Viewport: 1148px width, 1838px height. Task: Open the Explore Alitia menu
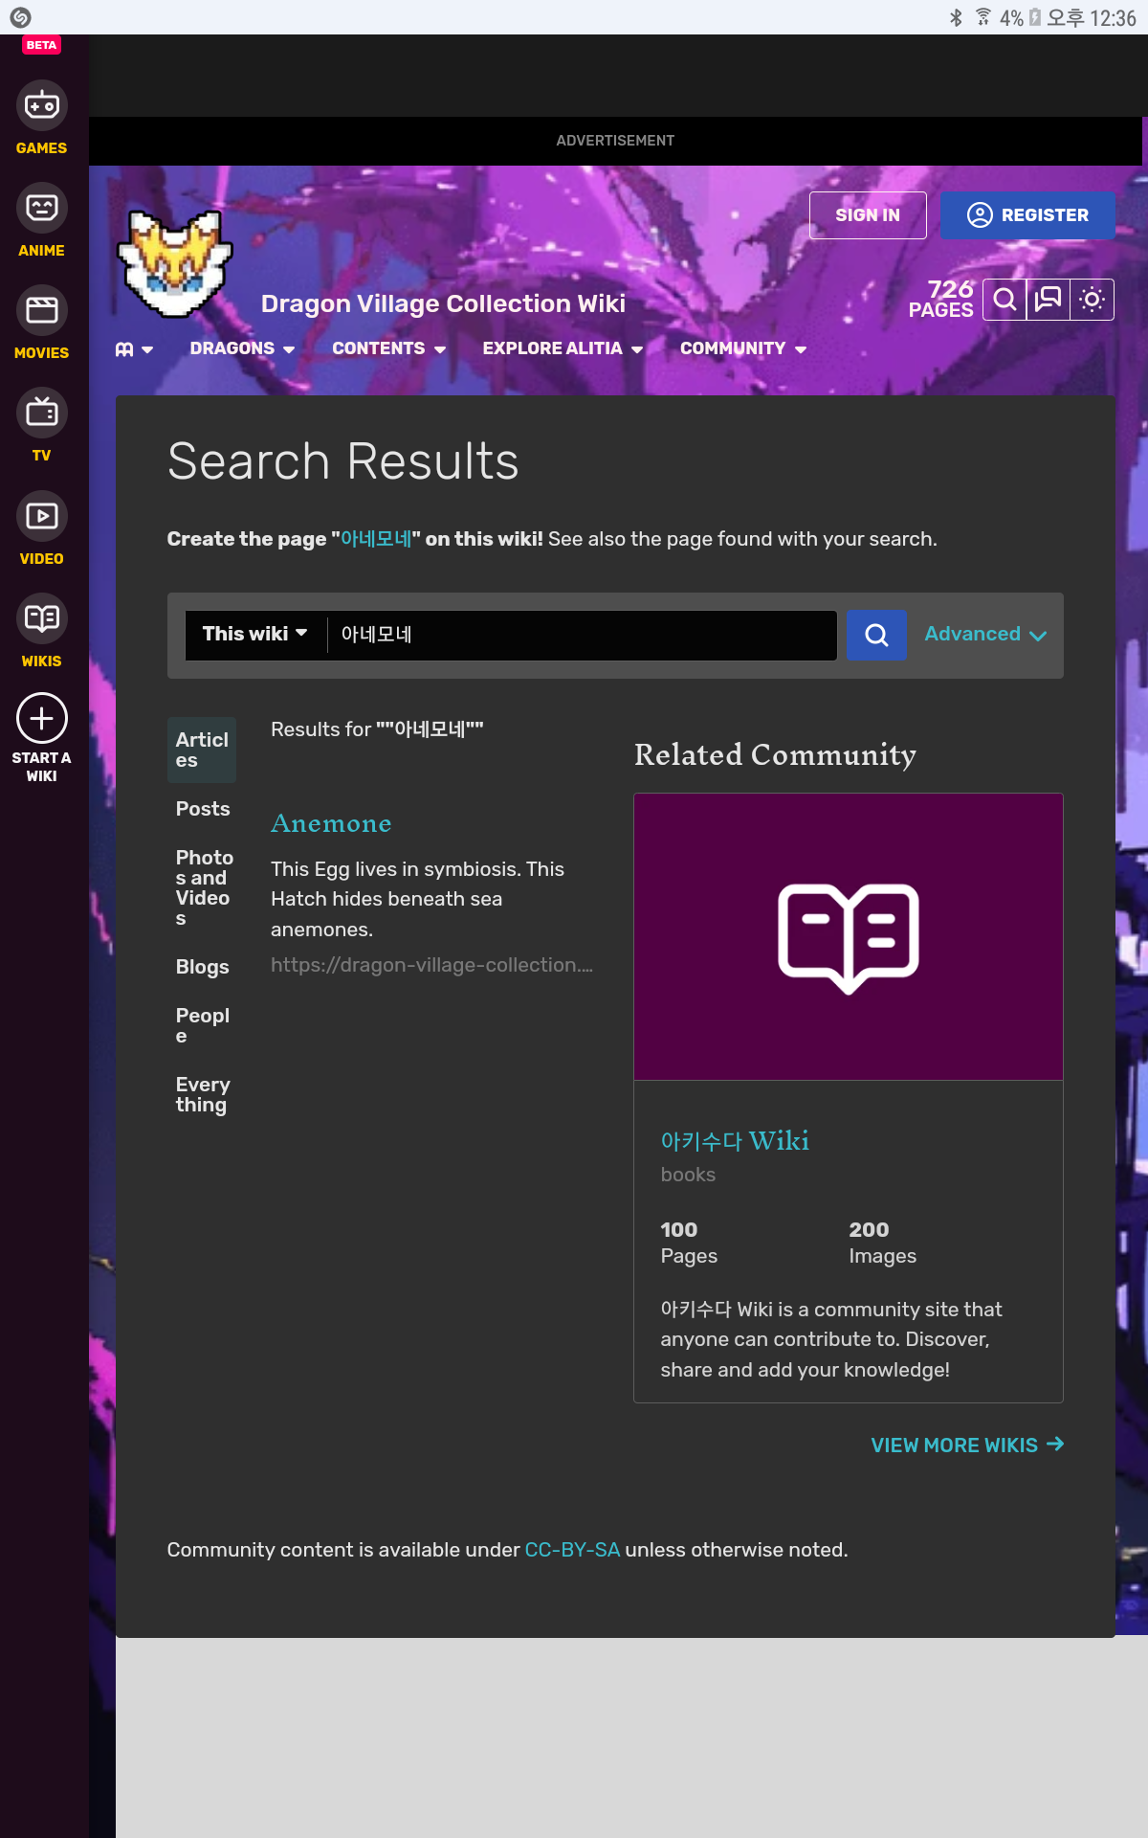coord(562,348)
